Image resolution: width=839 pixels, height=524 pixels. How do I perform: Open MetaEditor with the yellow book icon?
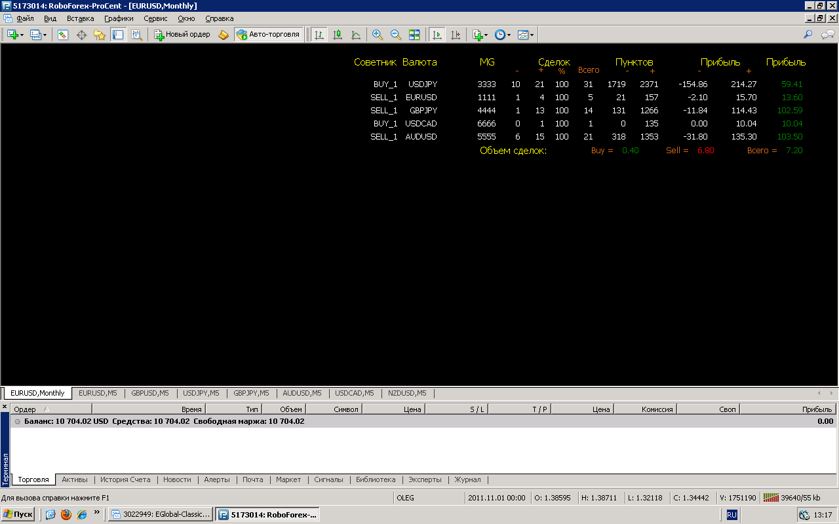(x=224, y=35)
